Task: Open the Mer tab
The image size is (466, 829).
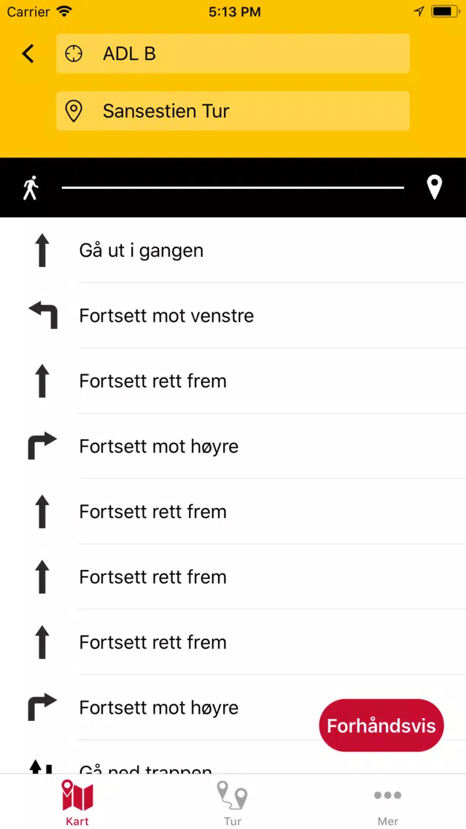Action: [x=388, y=803]
